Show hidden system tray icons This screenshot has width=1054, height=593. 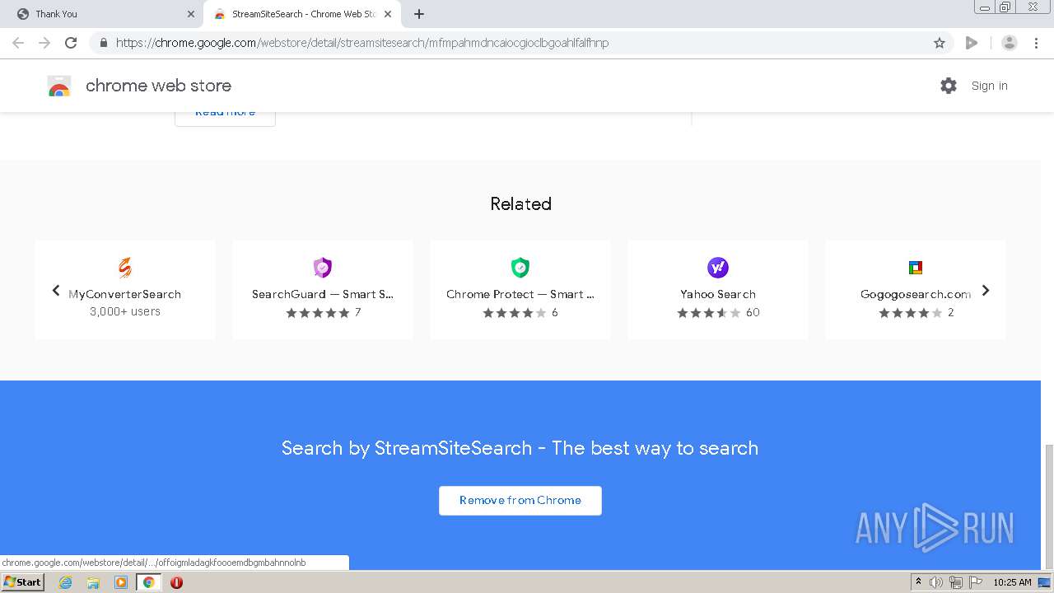pyautogui.click(x=918, y=582)
